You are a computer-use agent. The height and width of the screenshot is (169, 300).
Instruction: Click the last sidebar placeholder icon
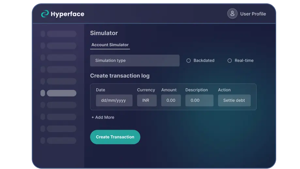pos(43,141)
